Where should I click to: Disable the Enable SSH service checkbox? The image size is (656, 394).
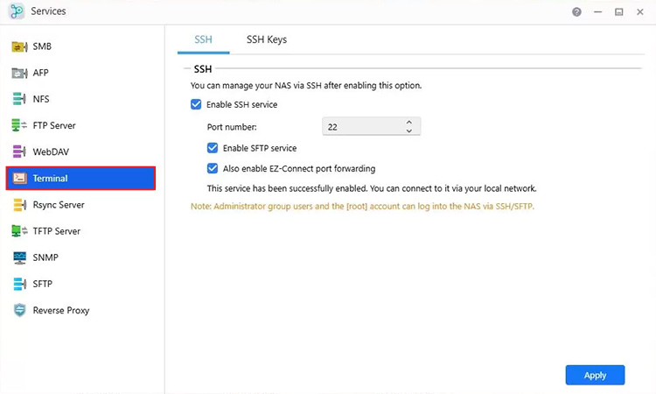(x=196, y=104)
